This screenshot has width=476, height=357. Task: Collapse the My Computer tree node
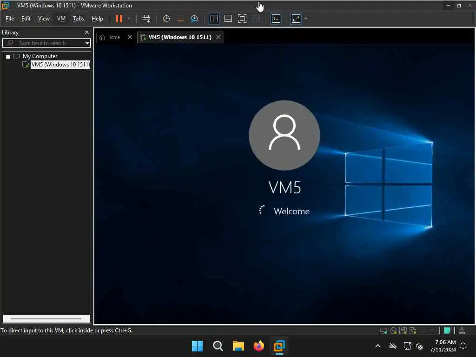point(8,57)
